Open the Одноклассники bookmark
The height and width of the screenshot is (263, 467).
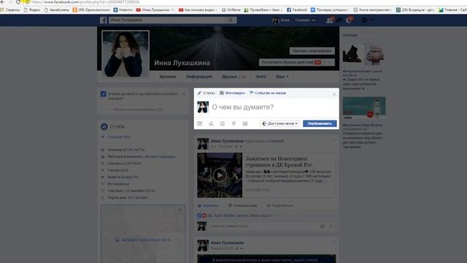point(91,9)
